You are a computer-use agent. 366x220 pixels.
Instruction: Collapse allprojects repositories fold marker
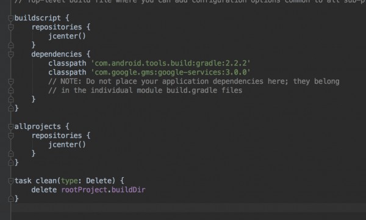(x=11, y=136)
